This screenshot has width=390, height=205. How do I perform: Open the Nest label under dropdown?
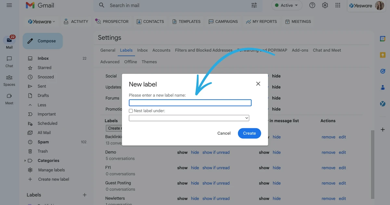(x=189, y=118)
